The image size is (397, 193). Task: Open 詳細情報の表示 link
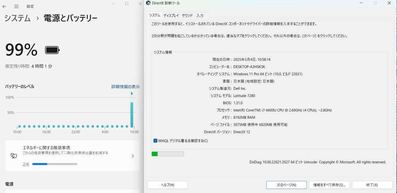(x=125, y=87)
